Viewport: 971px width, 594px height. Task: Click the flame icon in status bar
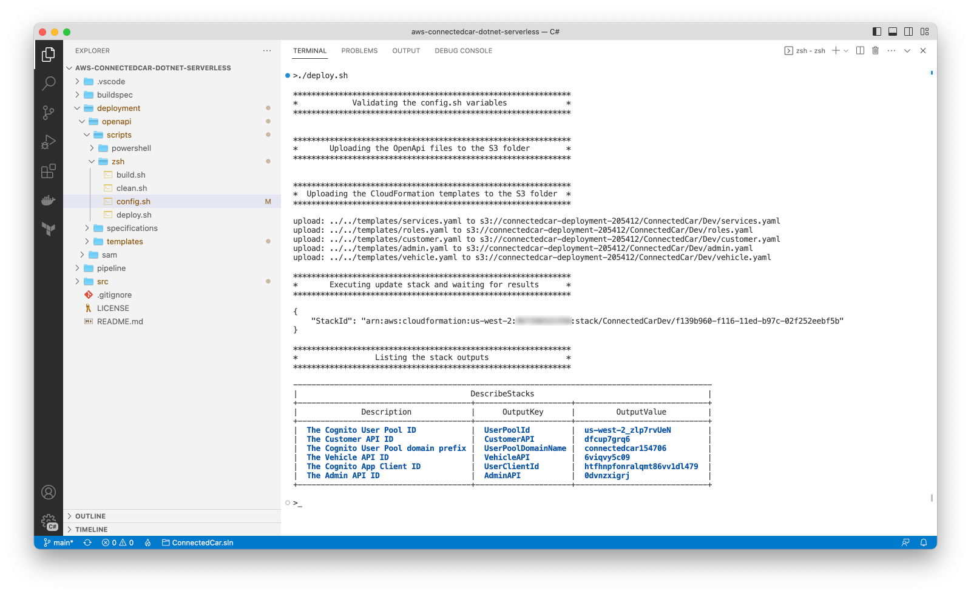(x=147, y=542)
